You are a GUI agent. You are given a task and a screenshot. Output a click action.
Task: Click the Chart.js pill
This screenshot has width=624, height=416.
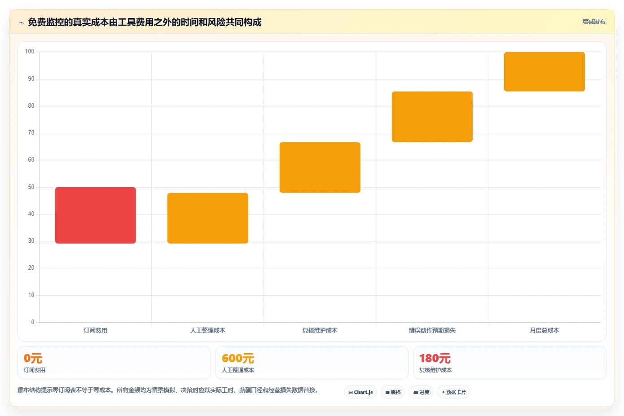point(360,392)
